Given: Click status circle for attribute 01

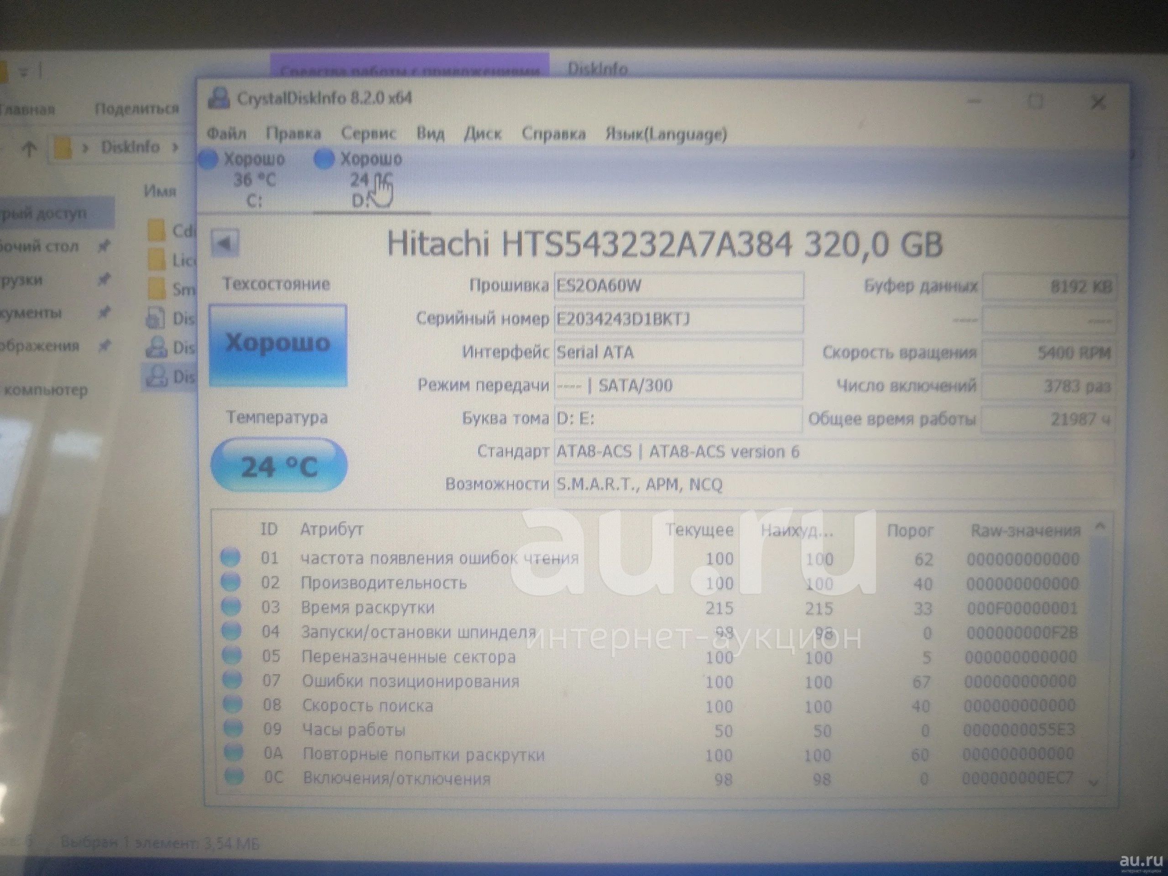Looking at the screenshot, I should click(230, 557).
